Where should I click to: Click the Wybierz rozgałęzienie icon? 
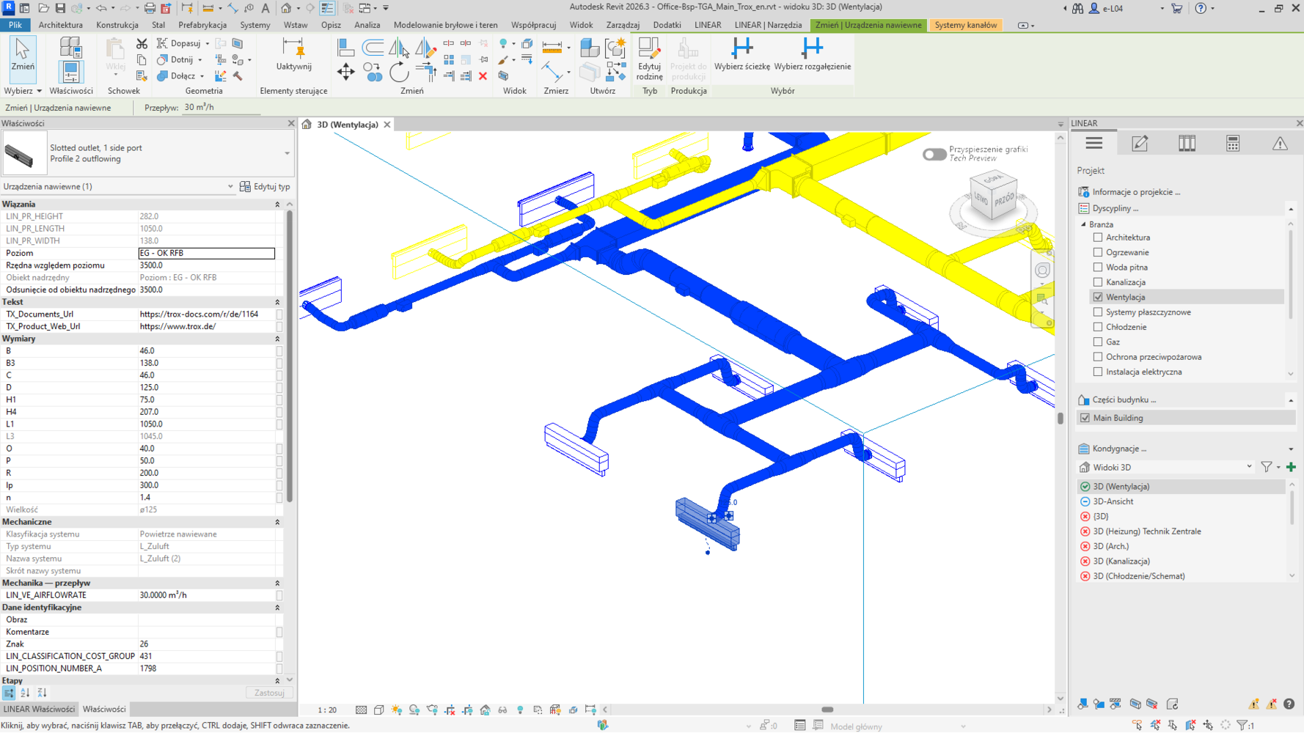click(812, 49)
